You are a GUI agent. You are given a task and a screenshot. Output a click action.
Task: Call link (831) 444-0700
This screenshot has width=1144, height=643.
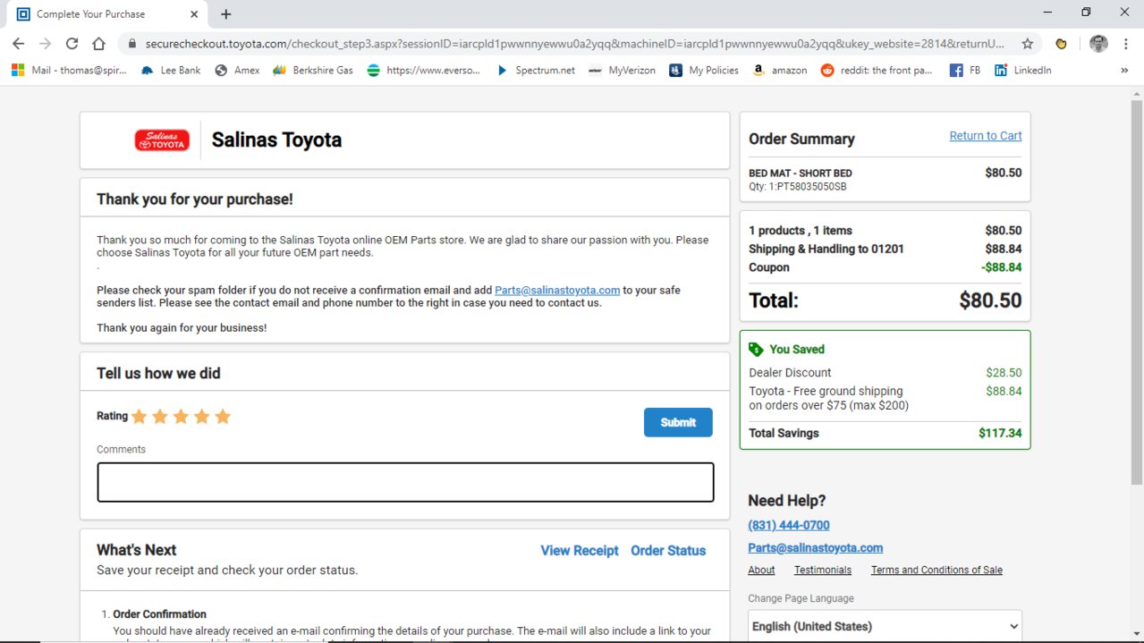(x=789, y=525)
